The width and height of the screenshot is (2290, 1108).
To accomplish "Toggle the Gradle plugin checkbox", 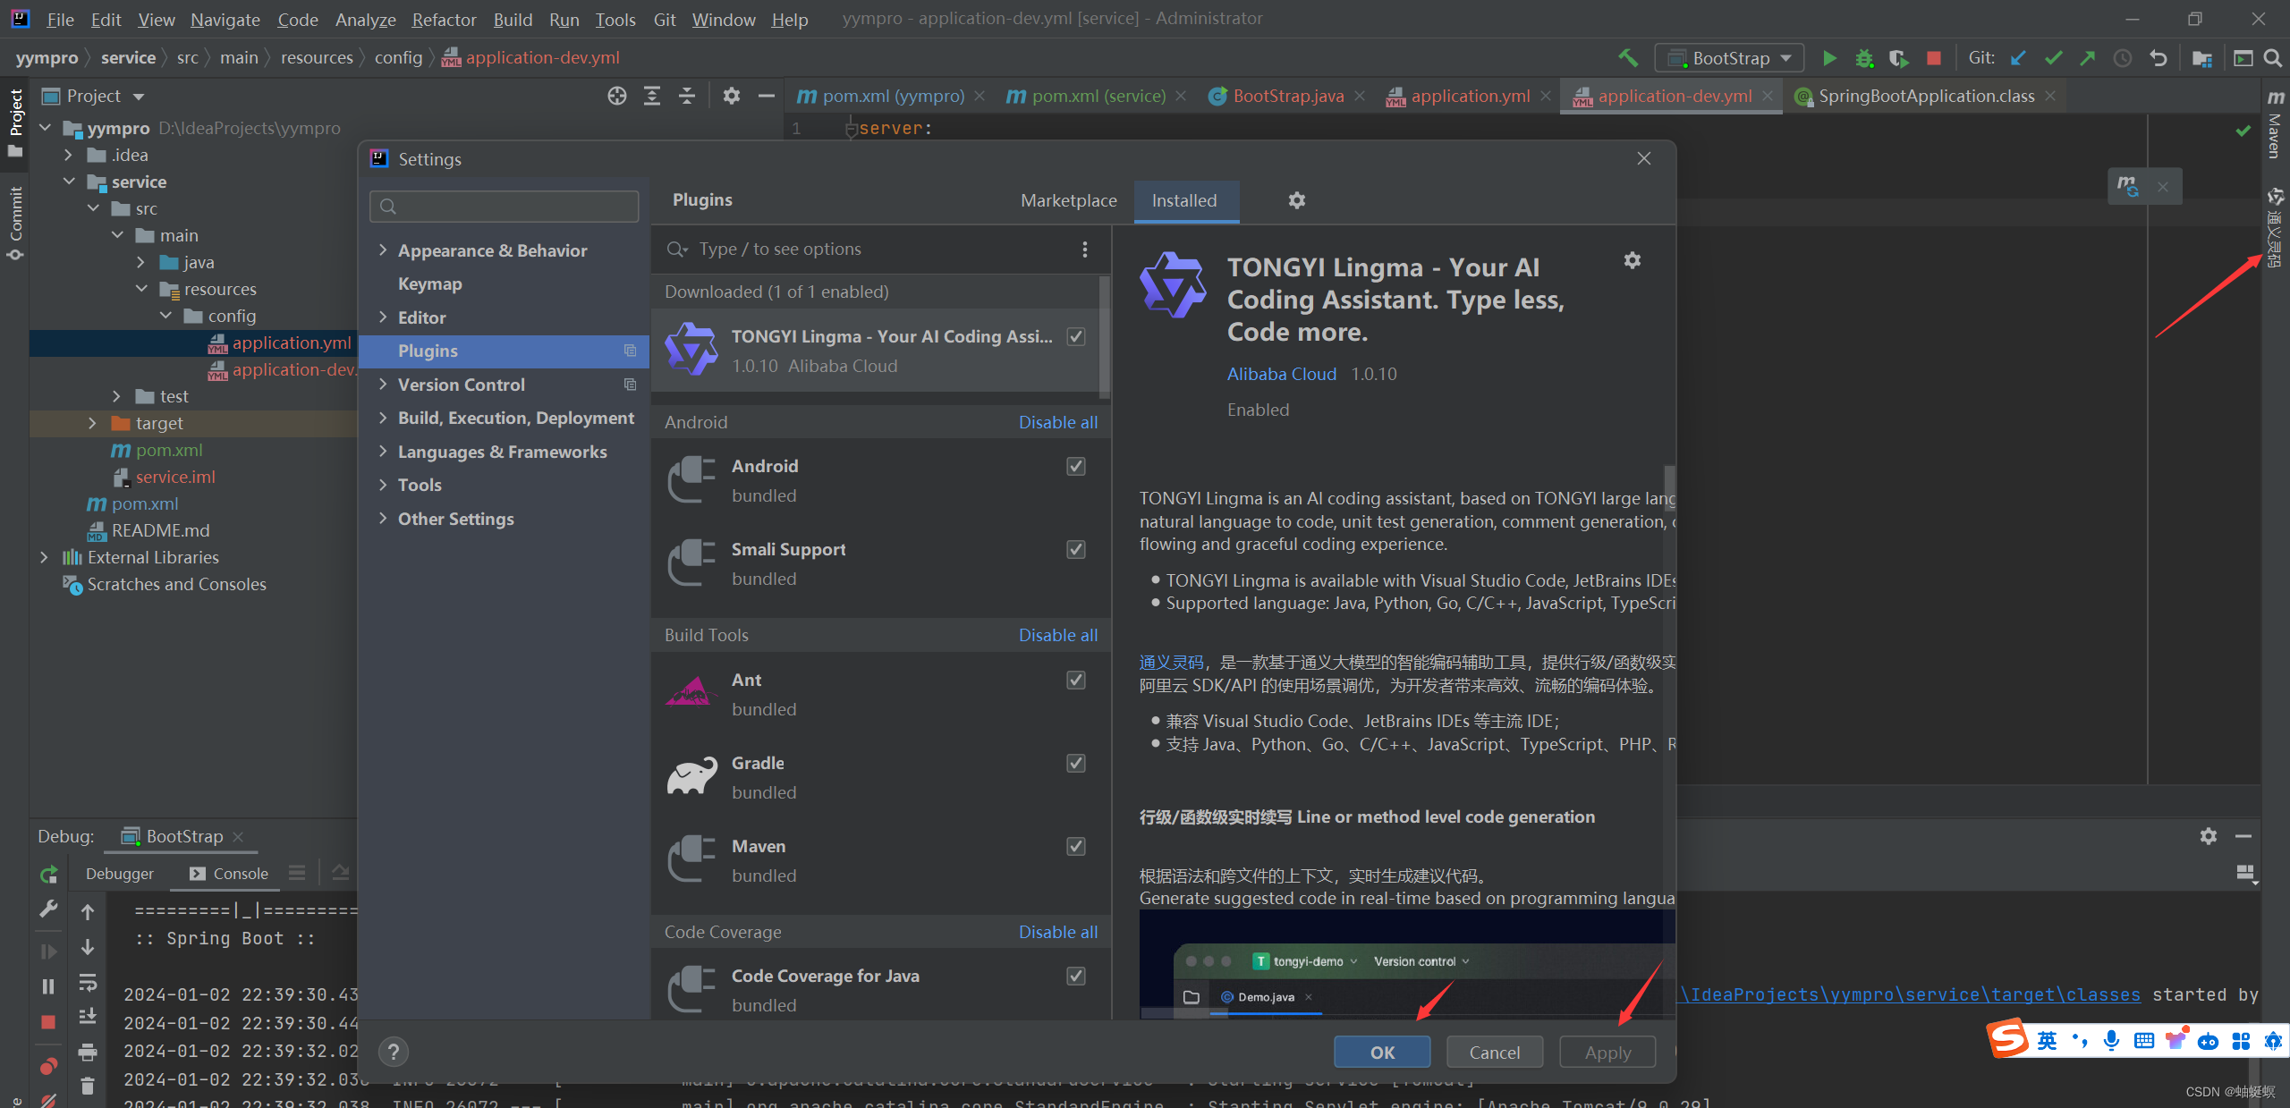I will tap(1076, 763).
